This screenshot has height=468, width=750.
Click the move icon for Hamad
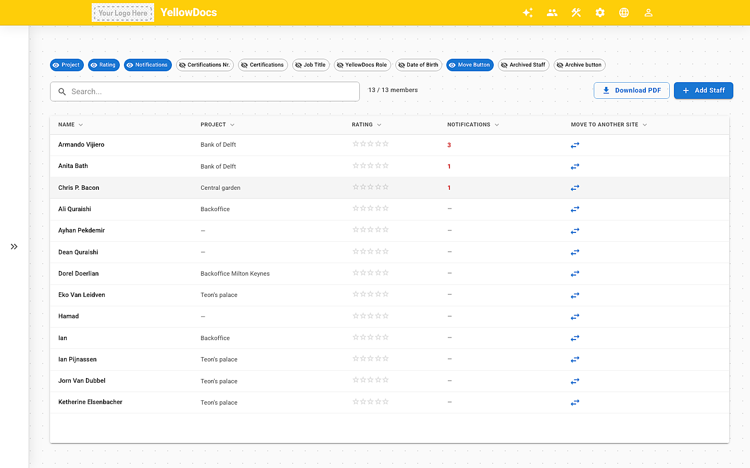tap(575, 317)
